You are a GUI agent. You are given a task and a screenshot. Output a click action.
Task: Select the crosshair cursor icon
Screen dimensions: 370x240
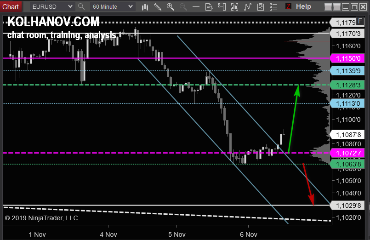point(196,7)
